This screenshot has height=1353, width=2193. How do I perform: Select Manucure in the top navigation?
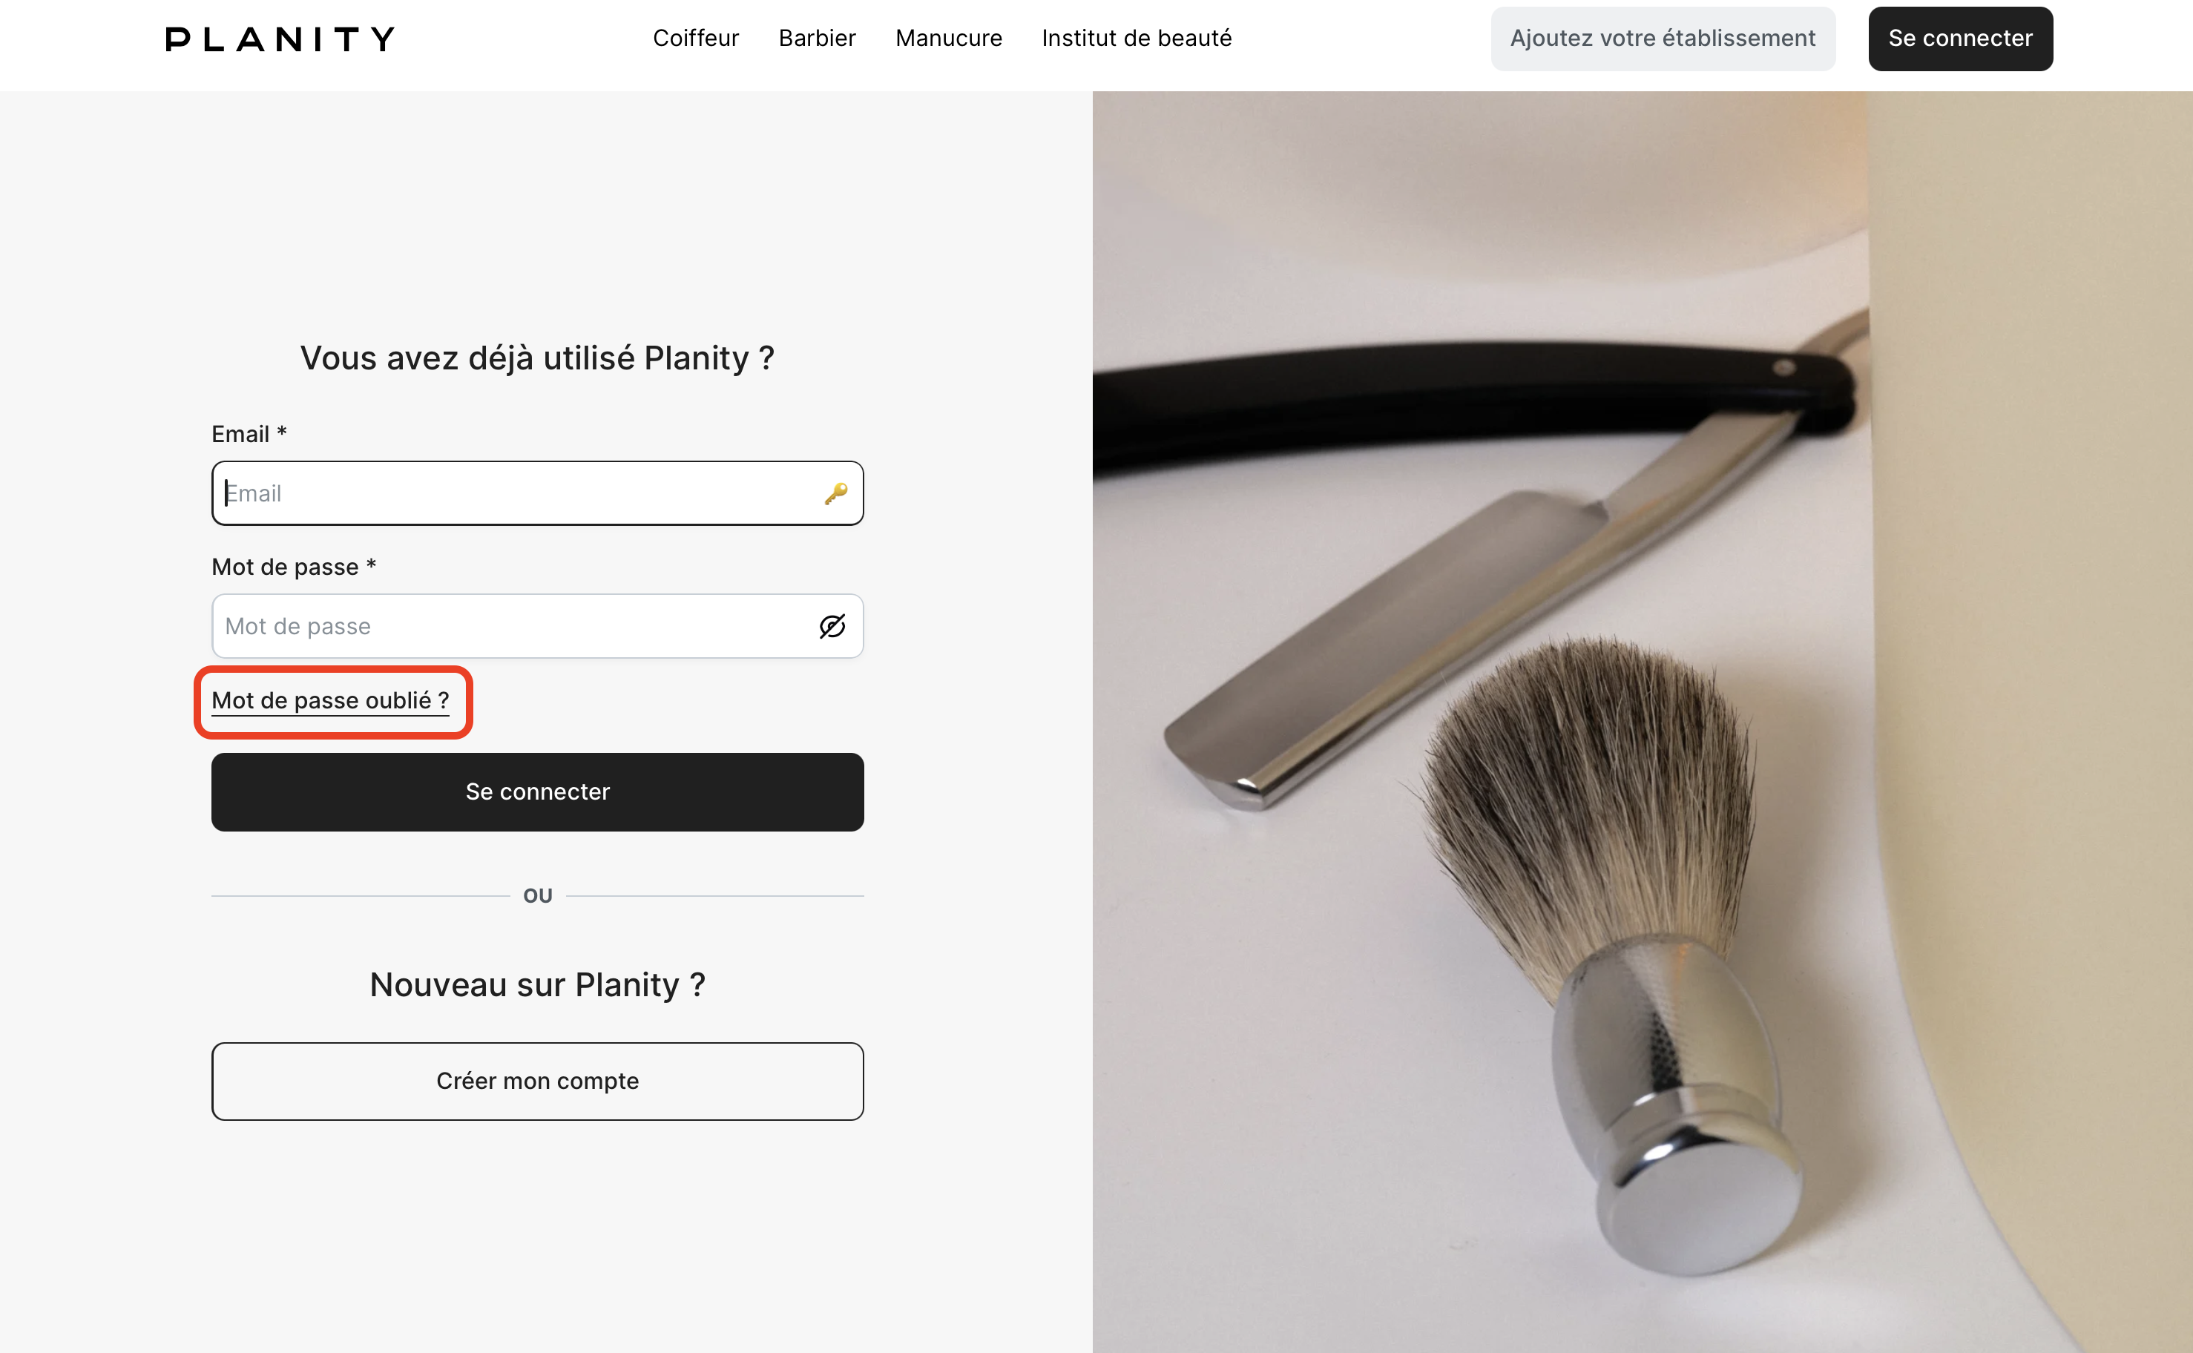click(948, 39)
